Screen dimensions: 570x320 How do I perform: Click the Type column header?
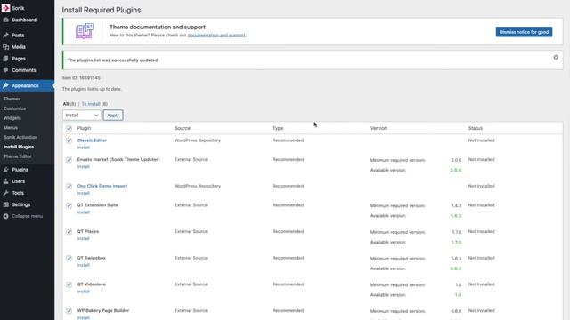278,128
